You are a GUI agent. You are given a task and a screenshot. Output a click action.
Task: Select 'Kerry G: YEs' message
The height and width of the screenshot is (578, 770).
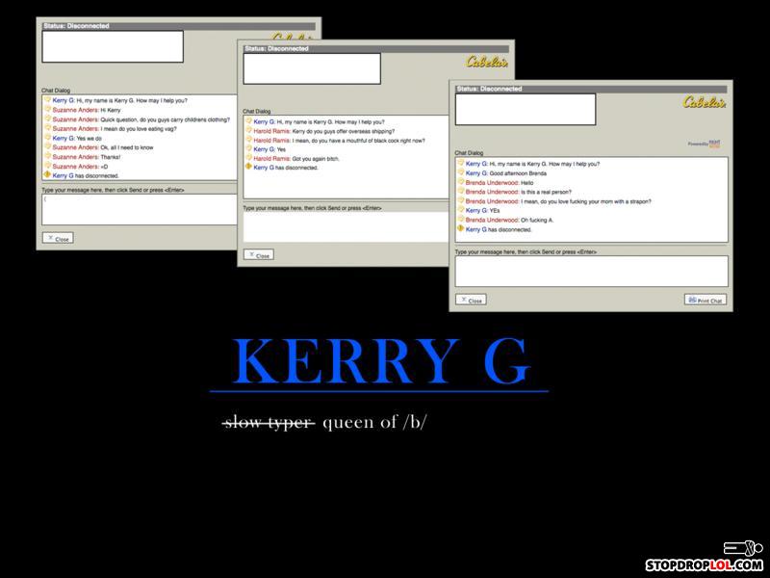(483, 210)
